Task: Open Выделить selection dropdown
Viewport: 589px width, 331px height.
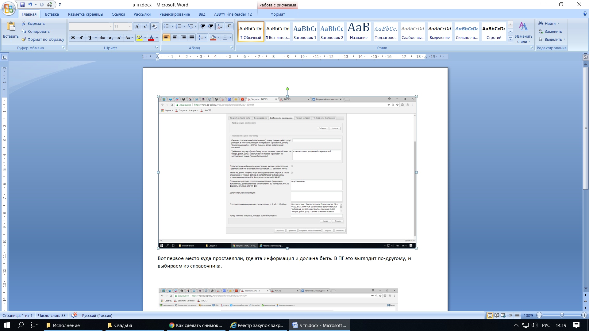Action: pos(552,39)
